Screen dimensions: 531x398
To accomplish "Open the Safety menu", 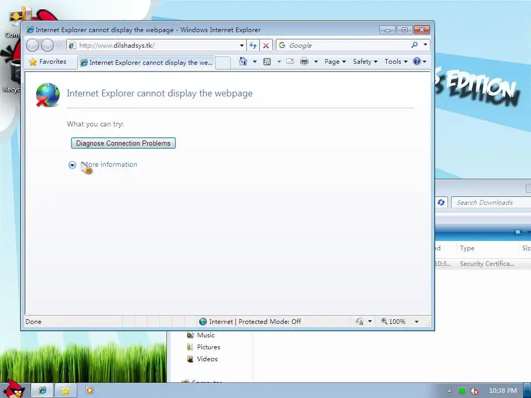I will 365,62.
